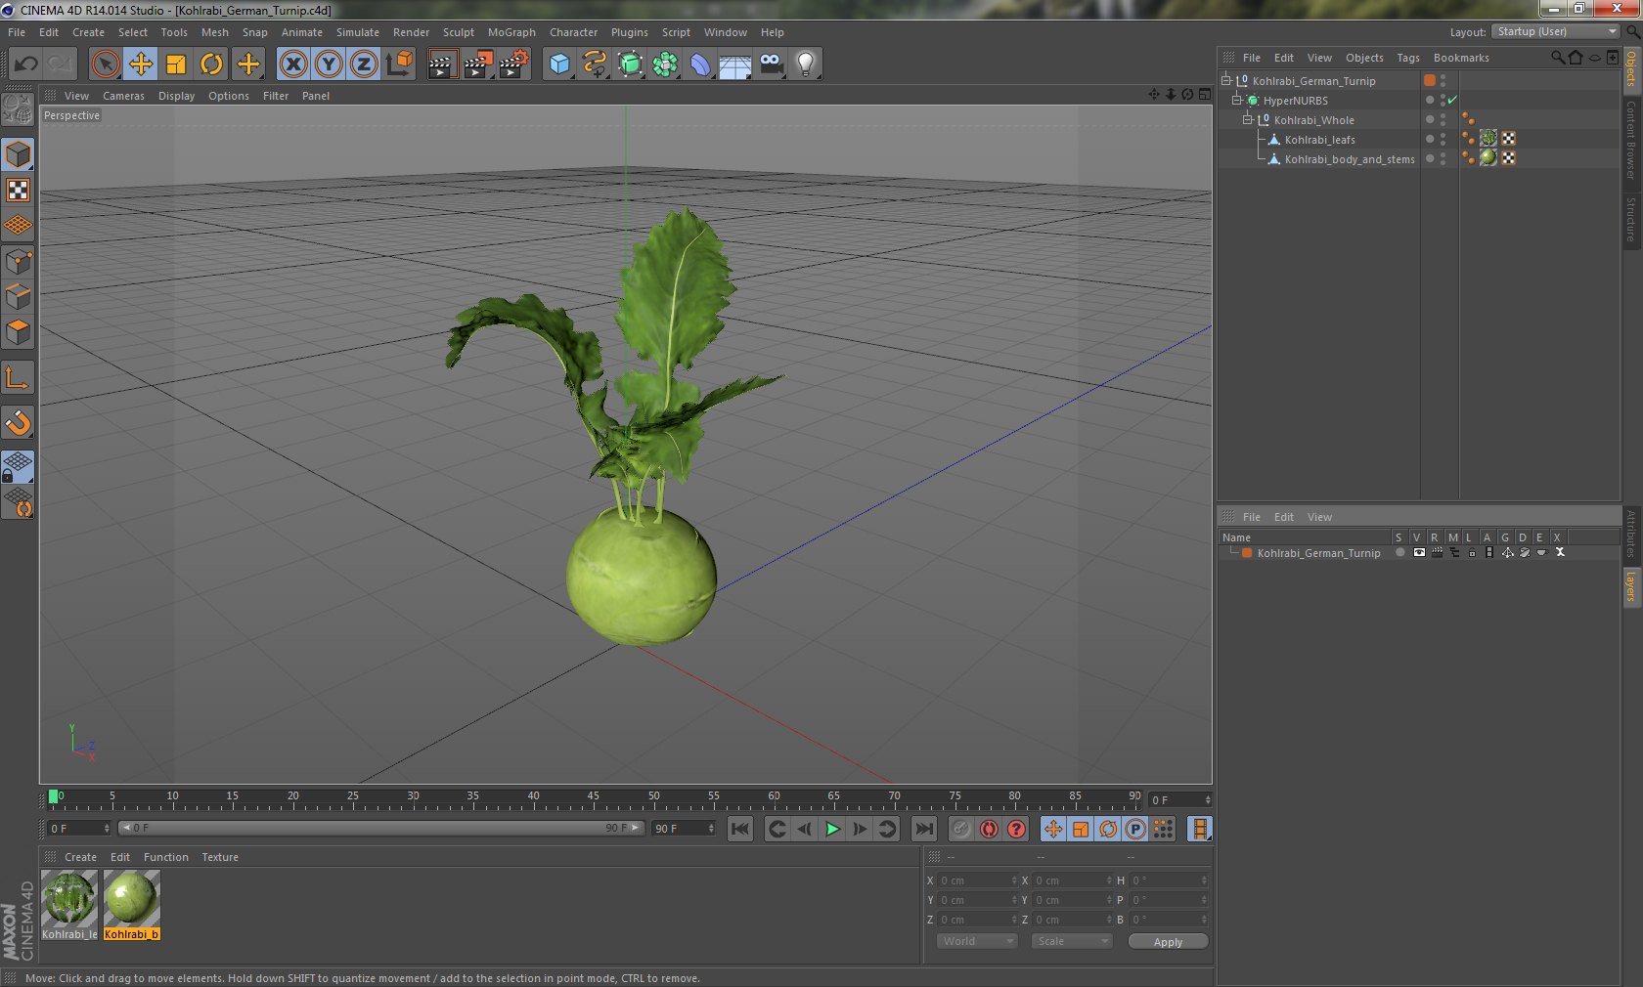1643x987 pixels.
Task: Open the Scale mode dropdown
Action: click(x=1073, y=941)
